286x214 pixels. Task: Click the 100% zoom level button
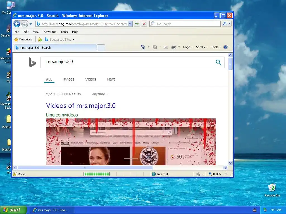point(215,174)
